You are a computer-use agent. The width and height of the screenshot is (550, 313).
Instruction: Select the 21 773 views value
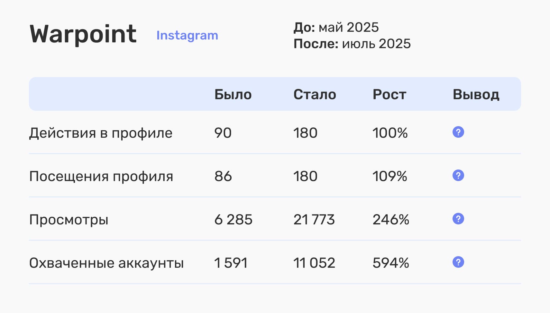pos(314,220)
